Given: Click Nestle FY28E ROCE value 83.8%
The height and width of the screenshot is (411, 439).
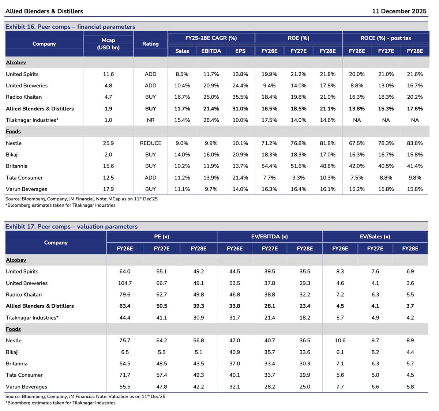Looking at the screenshot, I should click(415, 143).
